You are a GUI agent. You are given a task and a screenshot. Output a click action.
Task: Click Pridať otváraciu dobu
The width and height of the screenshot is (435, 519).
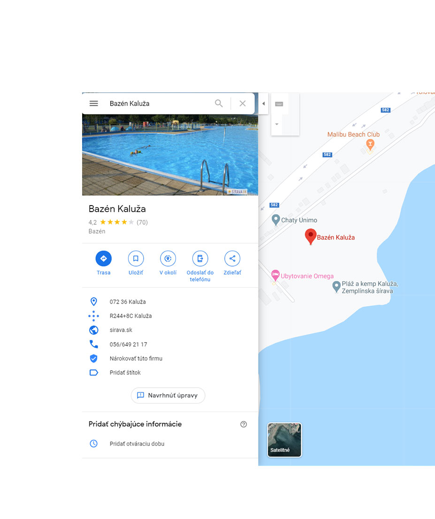tap(137, 444)
